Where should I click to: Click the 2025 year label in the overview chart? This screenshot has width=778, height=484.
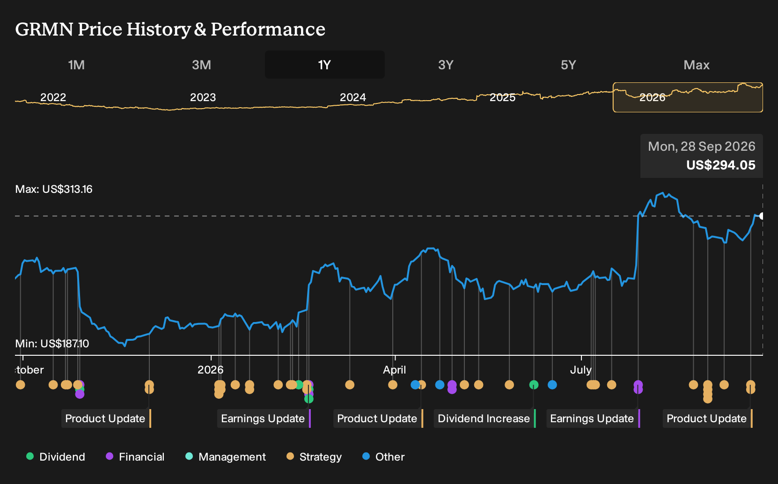click(503, 97)
